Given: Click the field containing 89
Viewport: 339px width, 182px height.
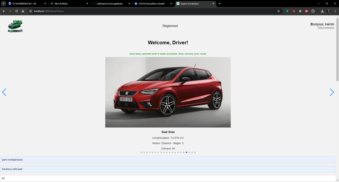Looking at the screenshot, I should (x=168, y=178).
